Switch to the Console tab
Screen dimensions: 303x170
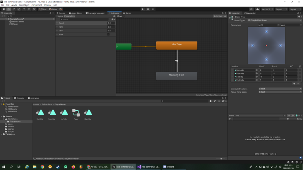(19, 98)
